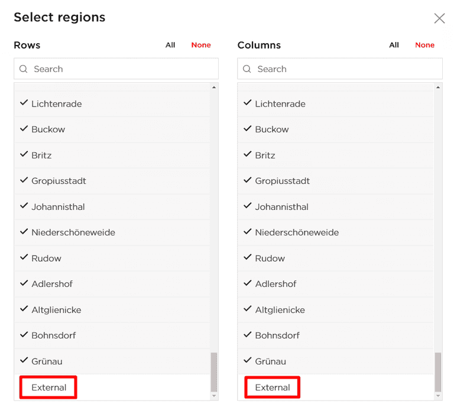
Task: Click scroll down arrow of Columns list
Action: (438, 395)
